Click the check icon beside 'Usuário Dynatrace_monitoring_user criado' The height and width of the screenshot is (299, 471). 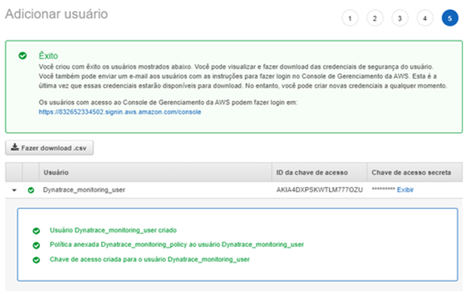36,231
